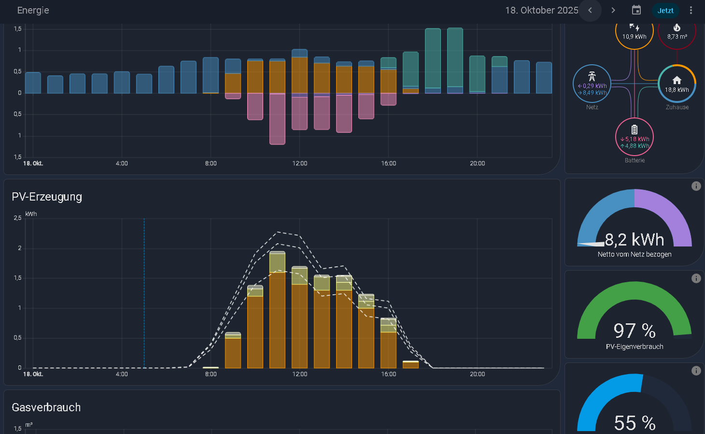The image size is (705, 434).
Task: Go to next day with right chevron
Action: point(613,10)
